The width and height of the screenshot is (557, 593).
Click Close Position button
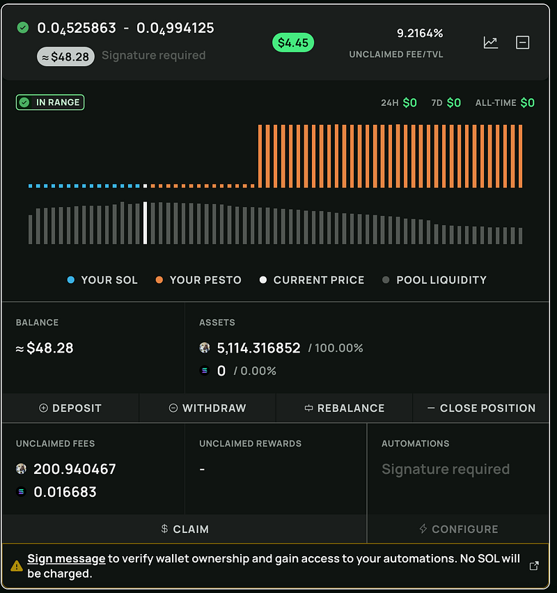pyautogui.click(x=480, y=408)
